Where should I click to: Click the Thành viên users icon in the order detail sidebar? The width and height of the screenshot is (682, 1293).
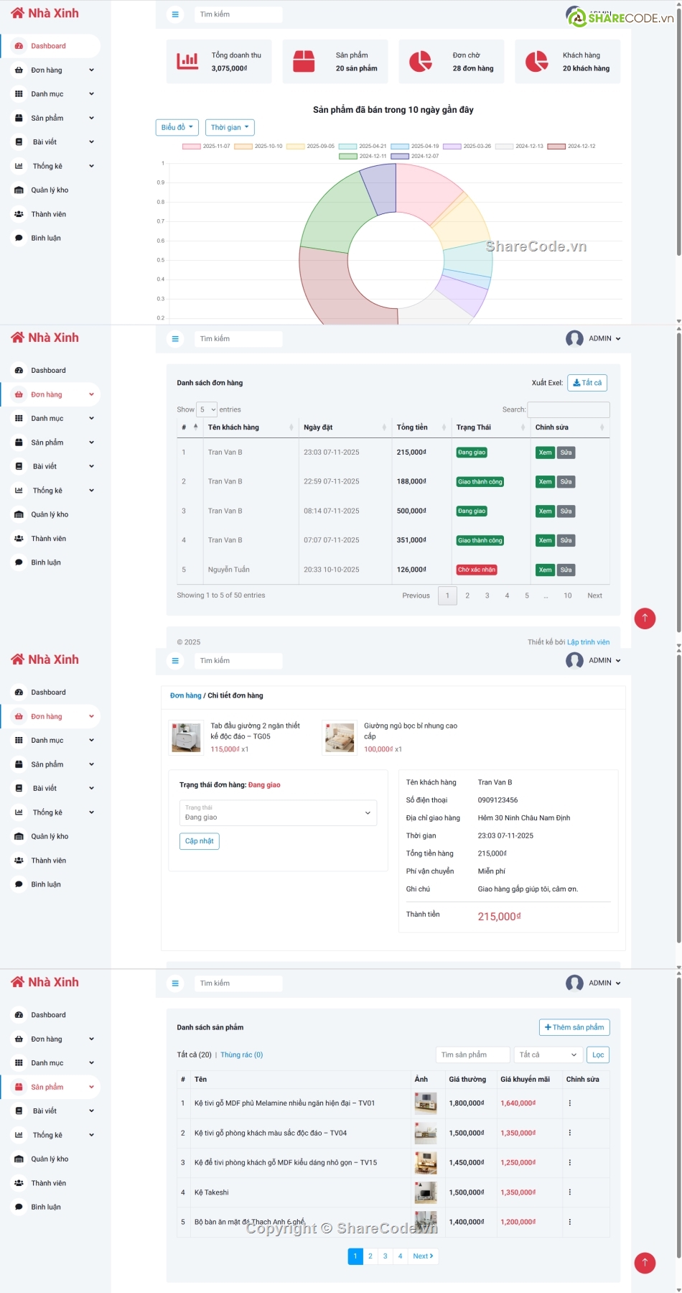19,861
